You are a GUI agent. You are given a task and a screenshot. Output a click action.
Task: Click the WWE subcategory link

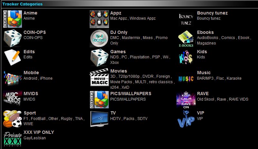[x=28, y=124]
